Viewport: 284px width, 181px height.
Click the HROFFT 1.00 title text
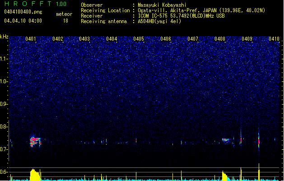tap(35, 4)
